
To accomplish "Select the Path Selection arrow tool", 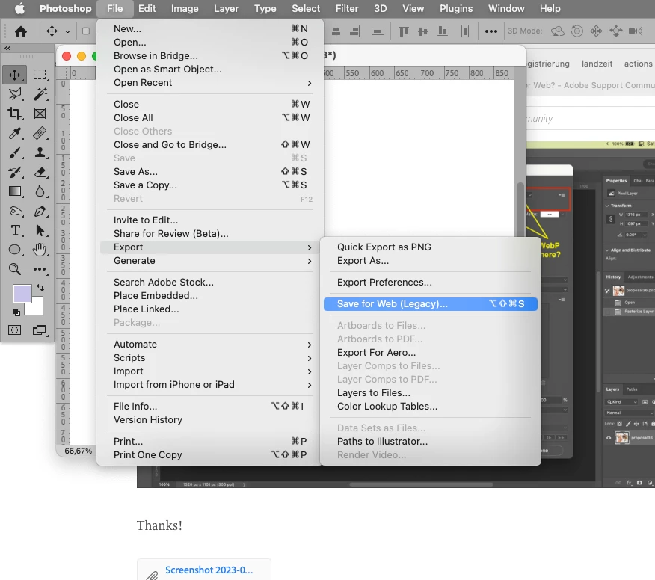I will click(x=40, y=230).
